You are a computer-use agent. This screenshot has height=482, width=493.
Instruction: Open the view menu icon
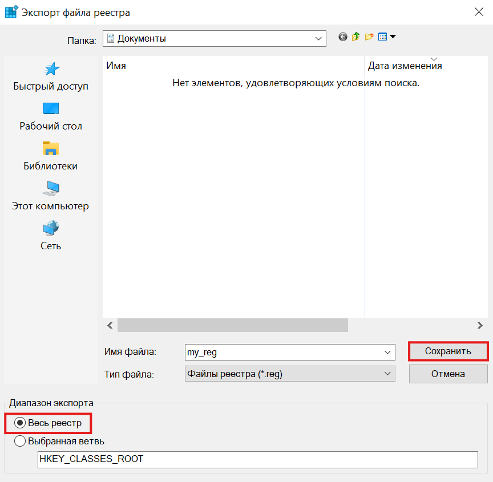[x=386, y=37]
